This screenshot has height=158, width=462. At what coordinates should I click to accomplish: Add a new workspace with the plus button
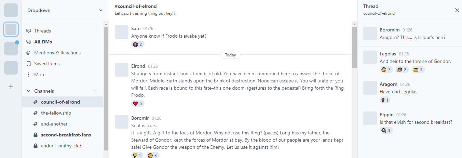(11, 87)
